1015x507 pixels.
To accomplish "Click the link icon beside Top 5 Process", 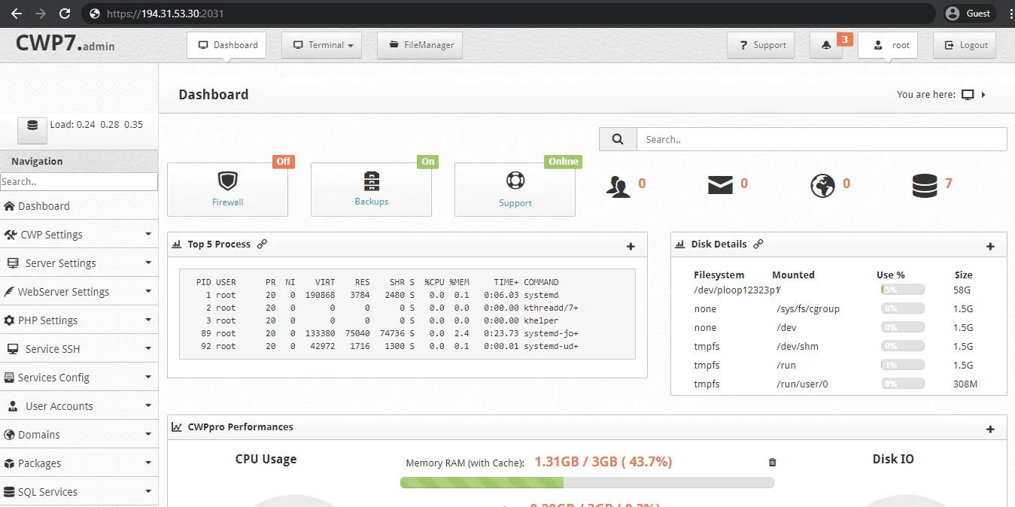I will click(x=262, y=244).
